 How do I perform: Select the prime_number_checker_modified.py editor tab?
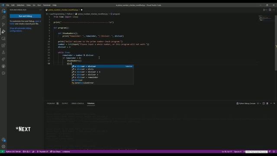tap(64, 10)
